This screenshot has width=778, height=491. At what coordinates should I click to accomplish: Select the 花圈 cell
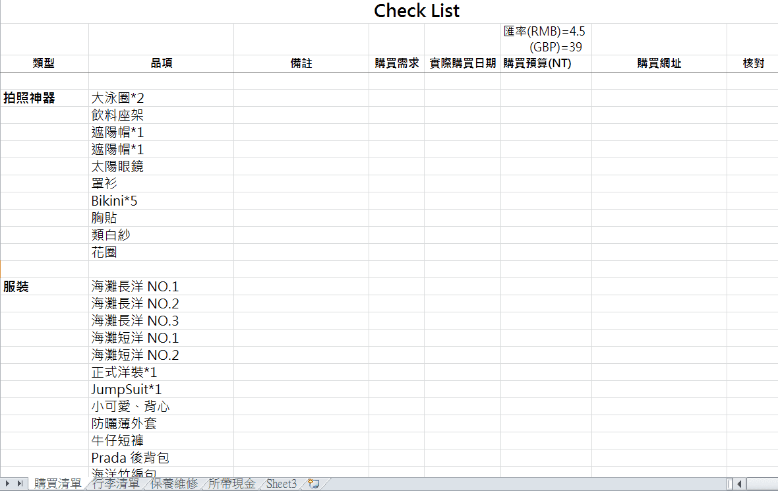pos(162,252)
